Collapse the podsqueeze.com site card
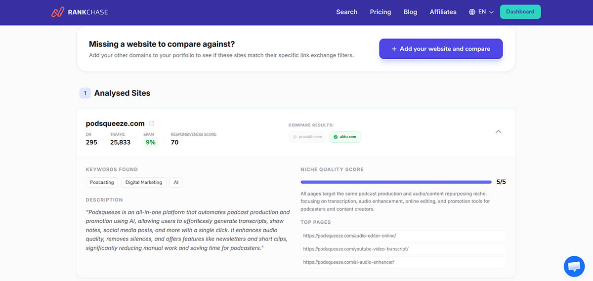This screenshot has height=281, width=593. click(x=498, y=132)
